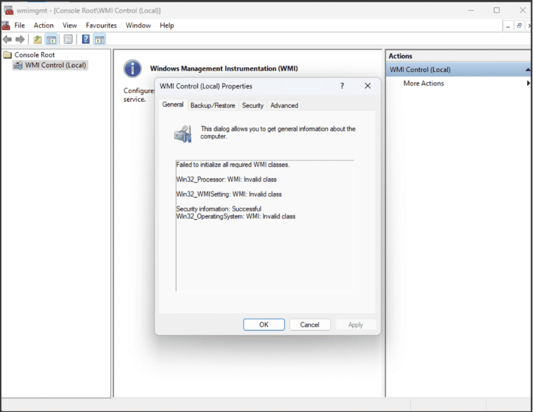Click the MMC document icon beside File
The width and height of the screenshot is (533, 412).
[x=6, y=25]
